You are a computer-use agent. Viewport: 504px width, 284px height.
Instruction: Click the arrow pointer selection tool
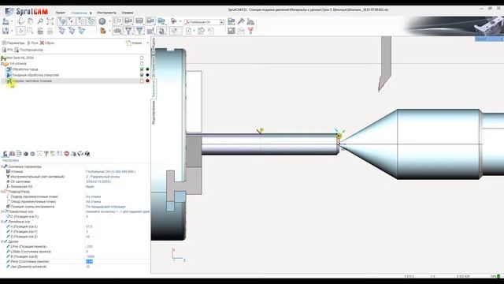[x=21, y=31]
